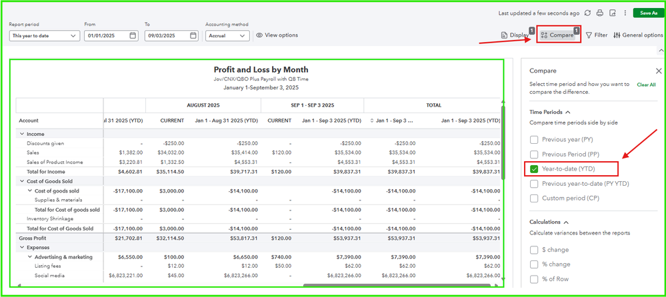Click the $1,332.50 Sales of Product Income amount
666x297 pixels.
[x=173, y=162]
